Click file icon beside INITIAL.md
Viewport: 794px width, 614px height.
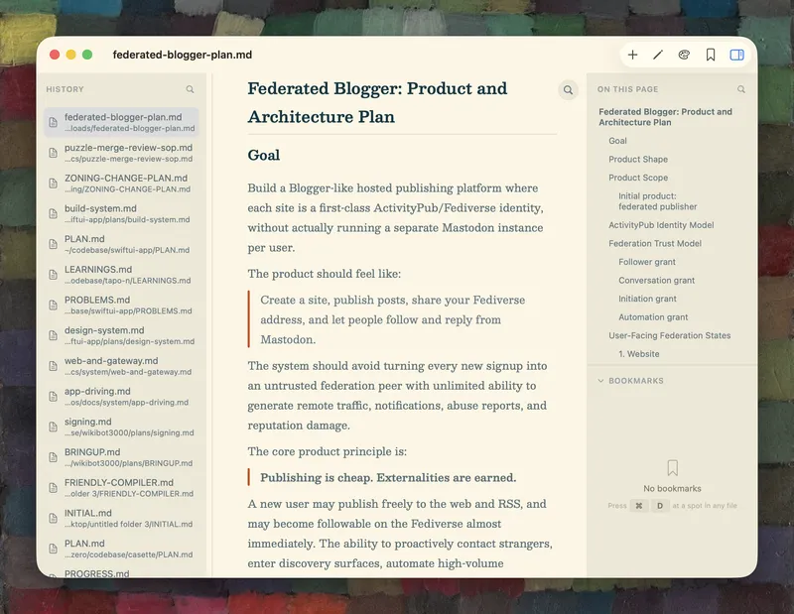coord(54,518)
